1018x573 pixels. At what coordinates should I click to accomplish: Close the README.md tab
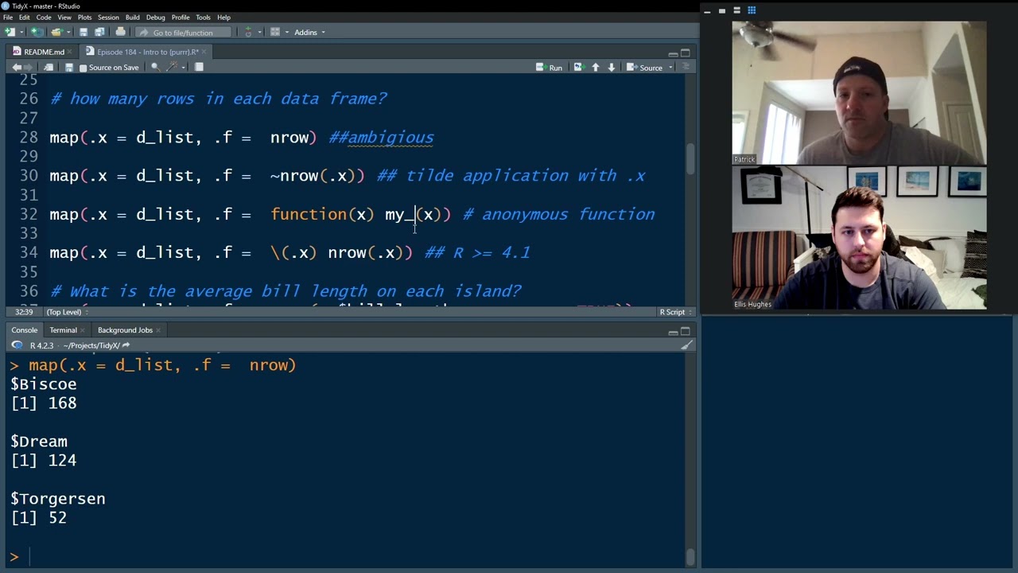70,52
